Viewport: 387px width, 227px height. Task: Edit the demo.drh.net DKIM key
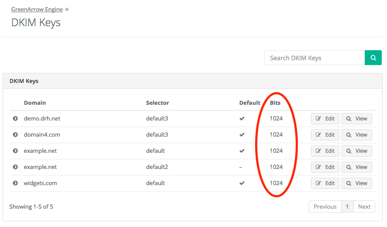coord(325,119)
